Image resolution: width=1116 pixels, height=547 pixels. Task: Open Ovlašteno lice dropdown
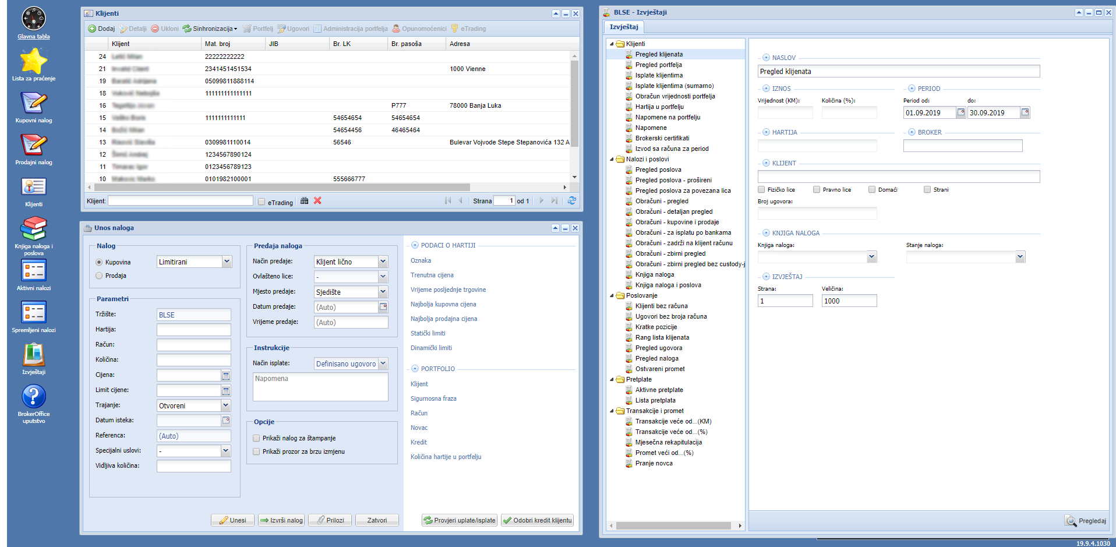pyautogui.click(x=383, y=276)
